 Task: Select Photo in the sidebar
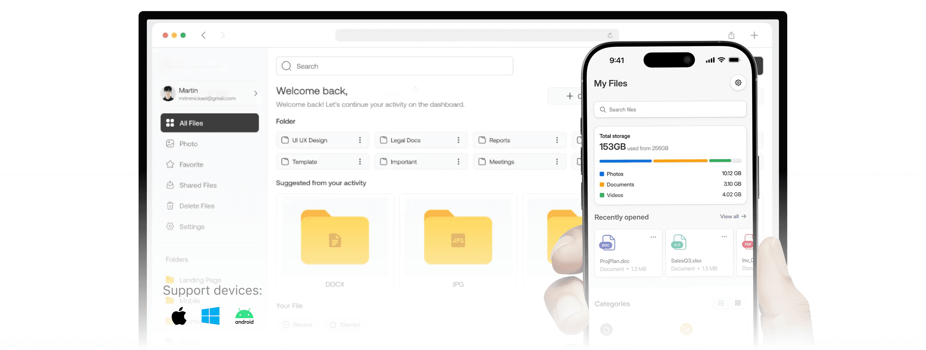coord(188,144)
